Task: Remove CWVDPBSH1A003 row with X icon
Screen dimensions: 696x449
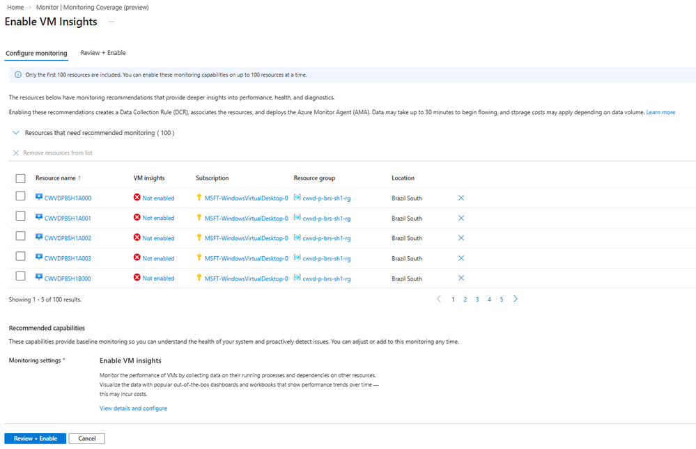Action: (x=461, y=258)
